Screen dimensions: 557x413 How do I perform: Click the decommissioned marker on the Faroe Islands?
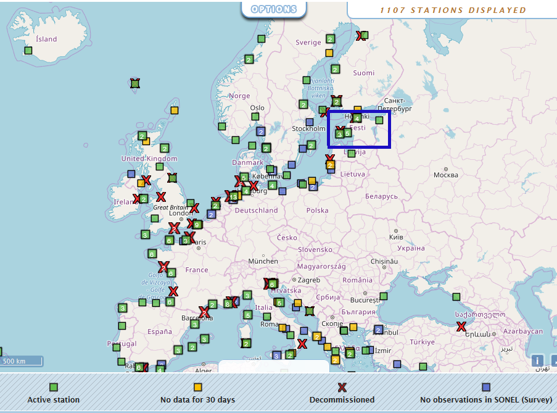pos(135,83)
